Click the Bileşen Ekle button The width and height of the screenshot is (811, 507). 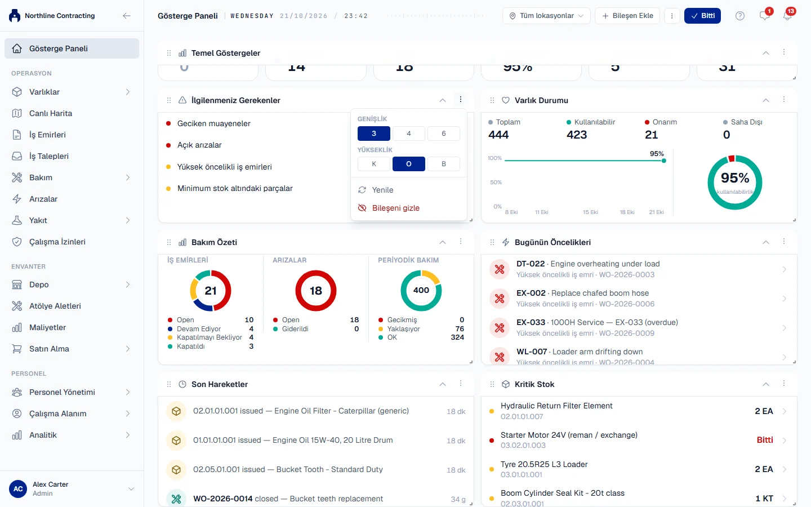pos(627,16)
